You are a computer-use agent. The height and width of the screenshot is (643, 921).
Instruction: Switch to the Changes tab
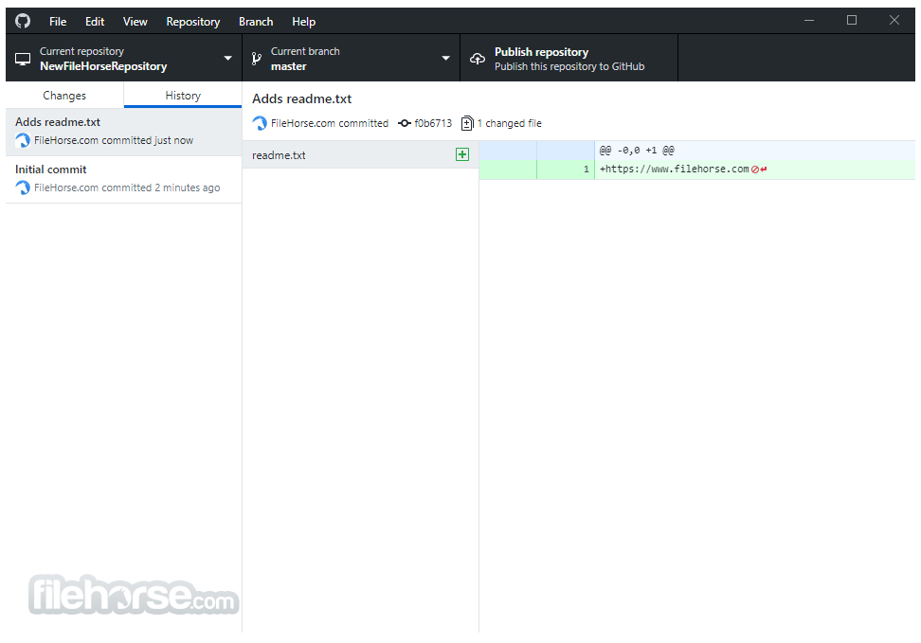[x=64, y=95]
